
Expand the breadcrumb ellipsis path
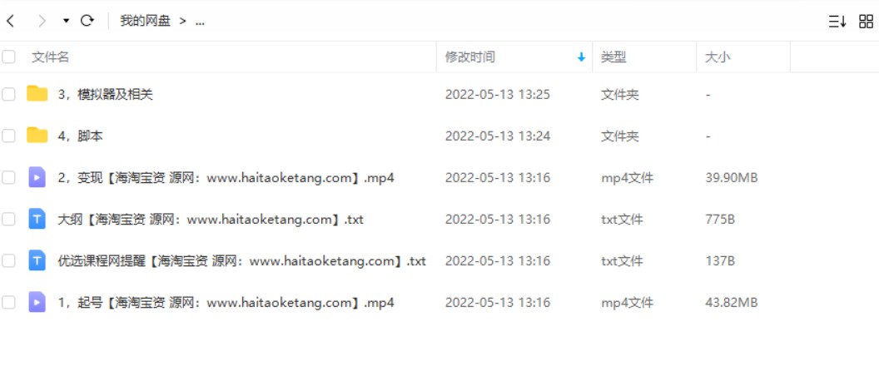200,22
